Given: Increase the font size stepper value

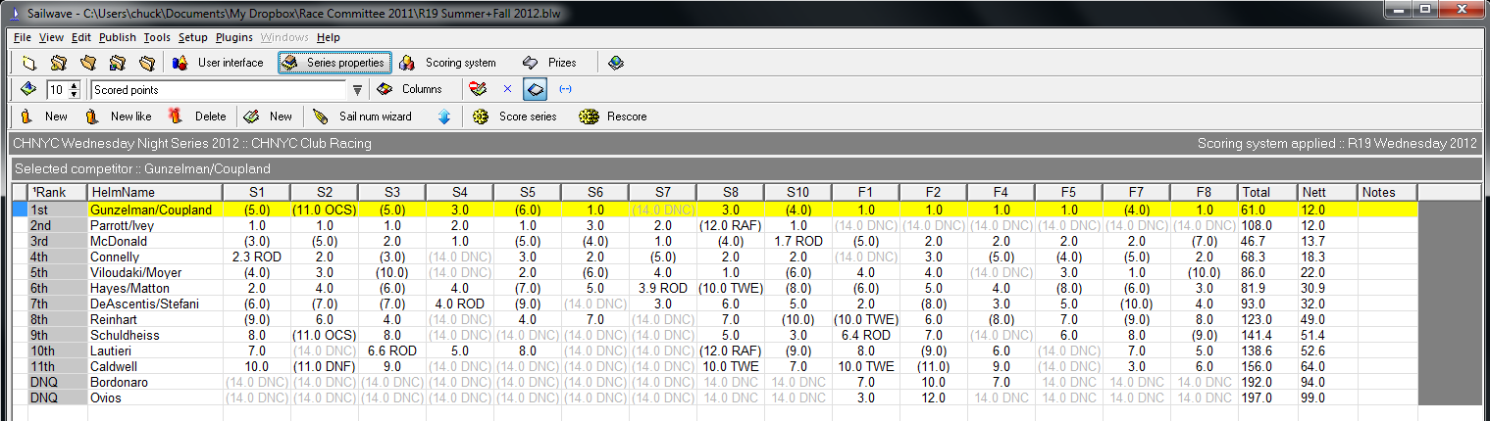Looking at the screenshot, I should point(75,85).
